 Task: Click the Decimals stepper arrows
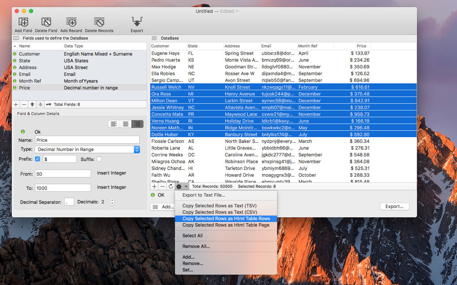(x=112, y=202)
